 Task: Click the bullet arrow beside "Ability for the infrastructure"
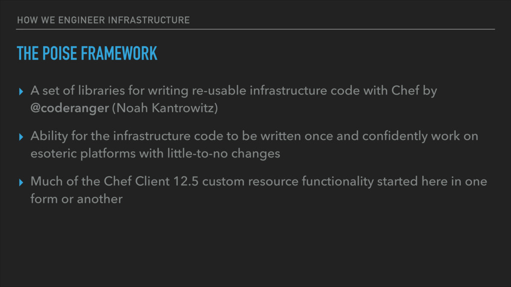click(x=21, y=137)
